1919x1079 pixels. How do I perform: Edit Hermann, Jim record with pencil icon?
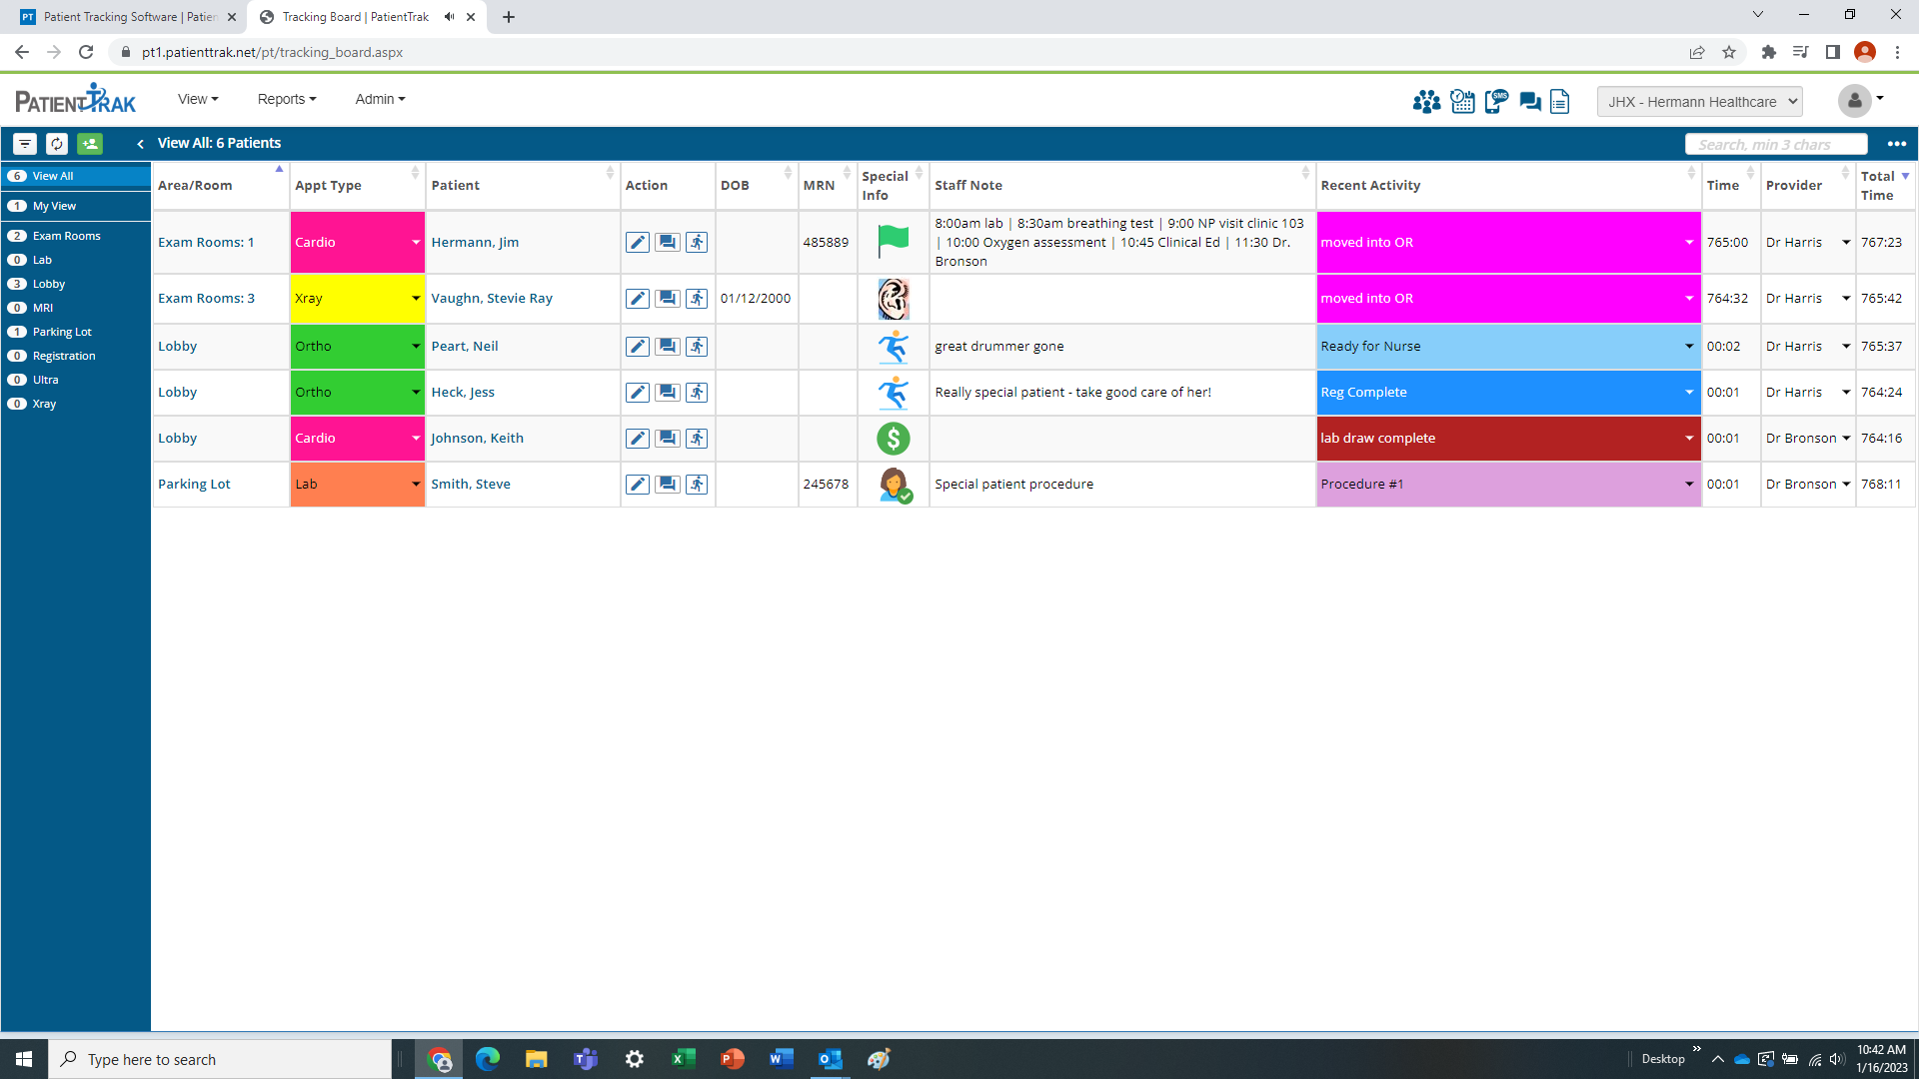tap(638, 242)
